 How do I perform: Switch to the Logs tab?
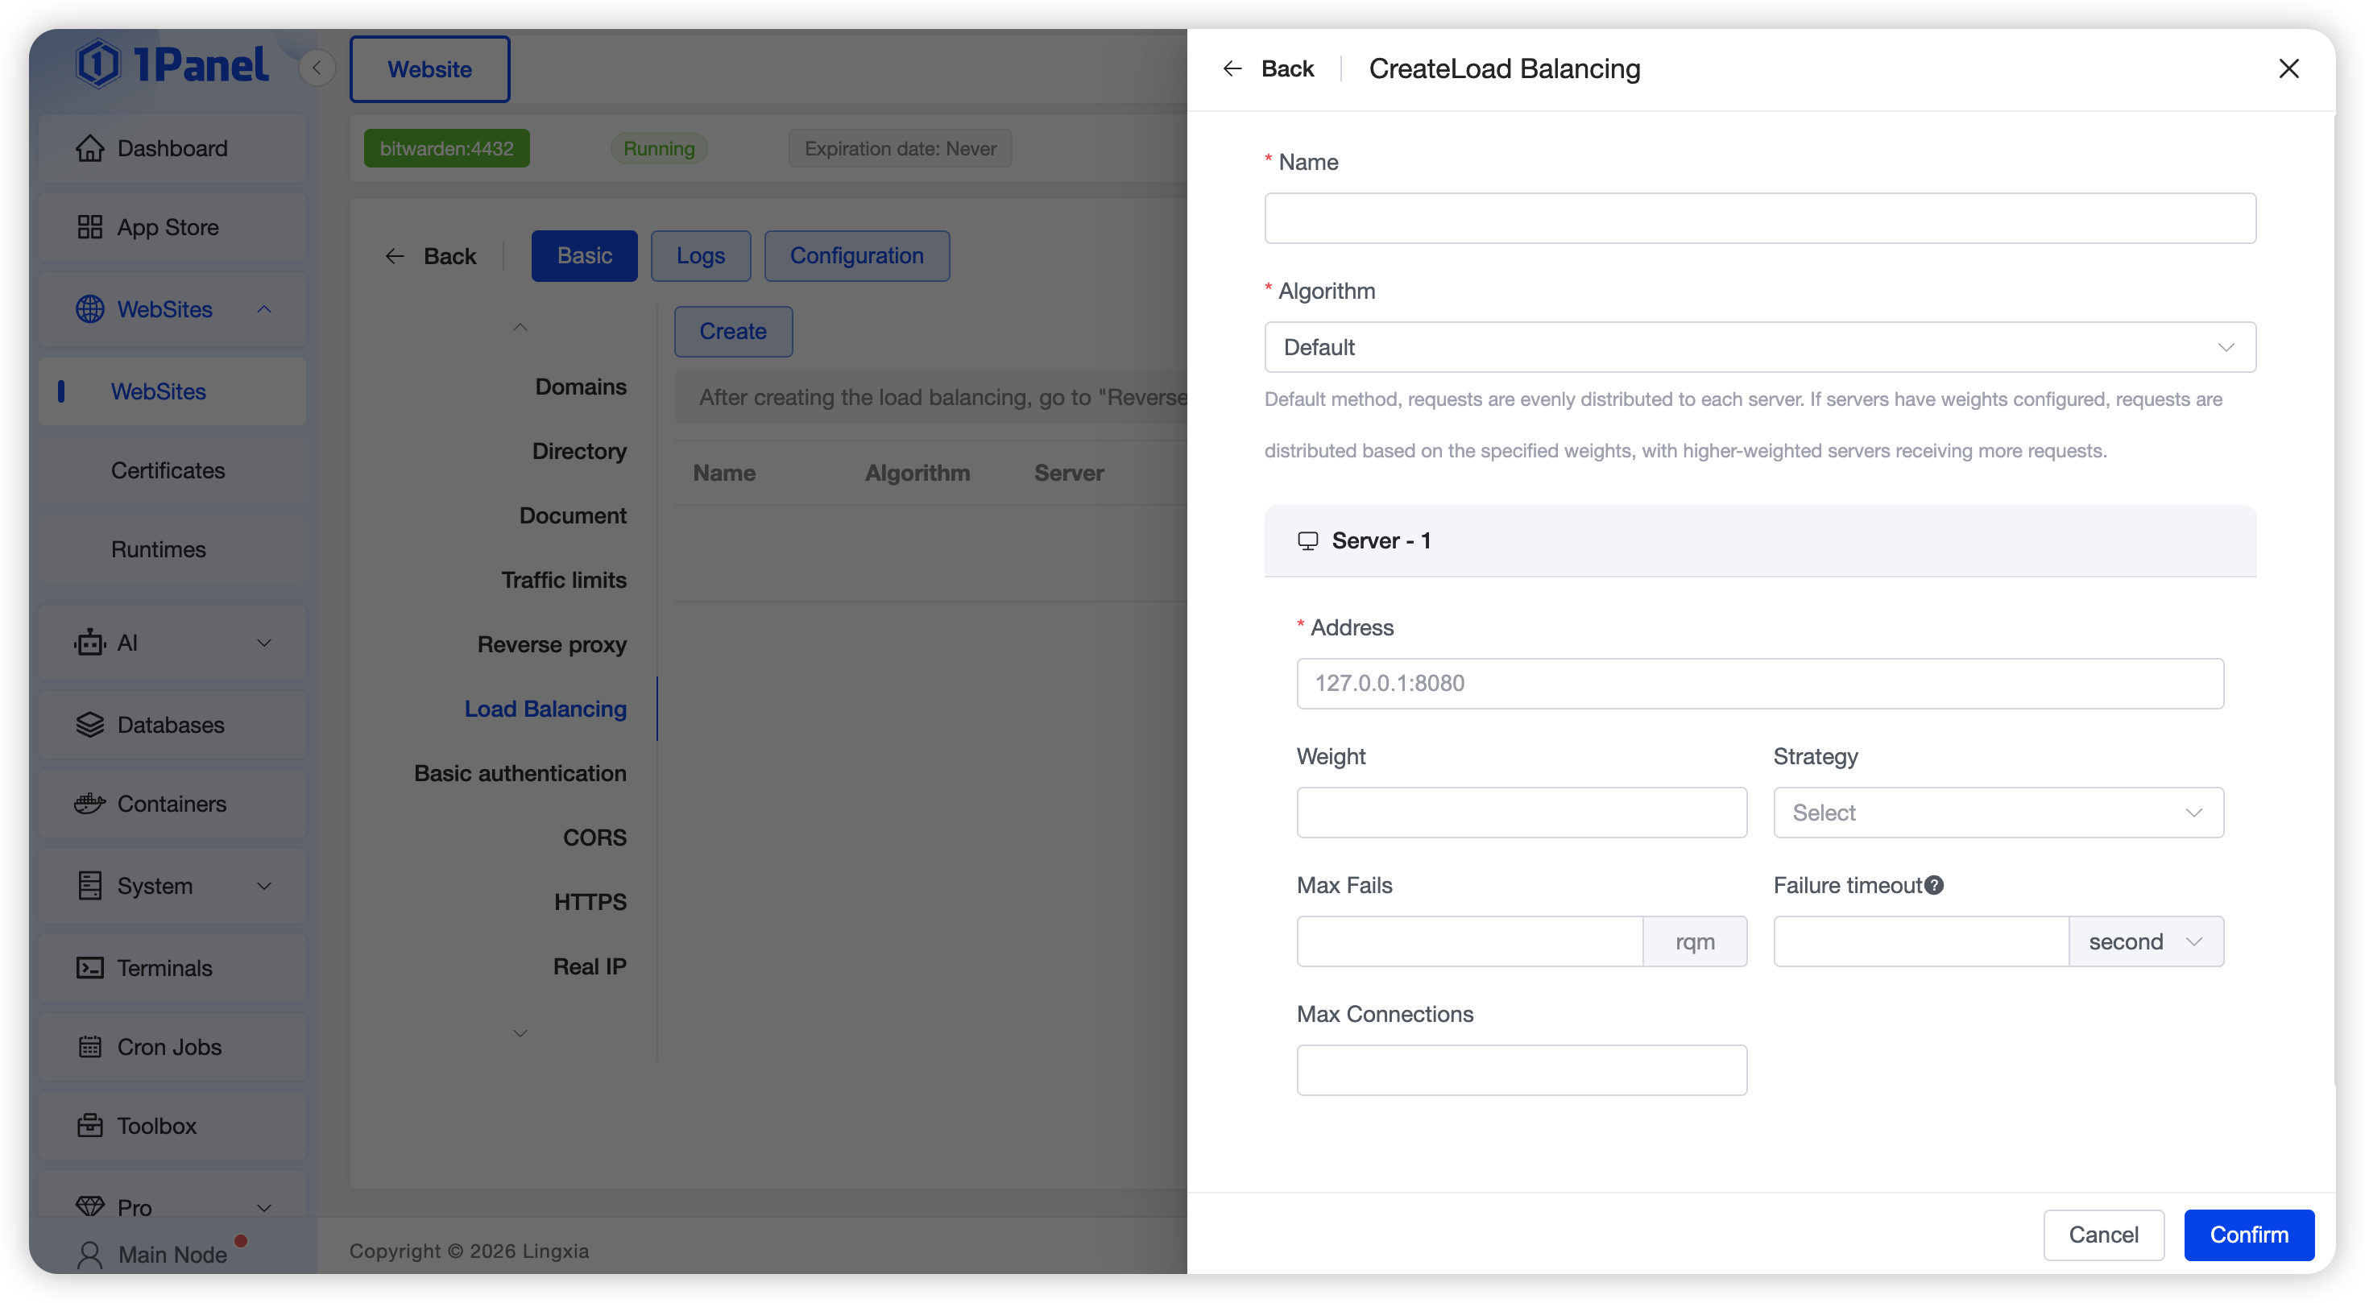click(x=699, y=255)
